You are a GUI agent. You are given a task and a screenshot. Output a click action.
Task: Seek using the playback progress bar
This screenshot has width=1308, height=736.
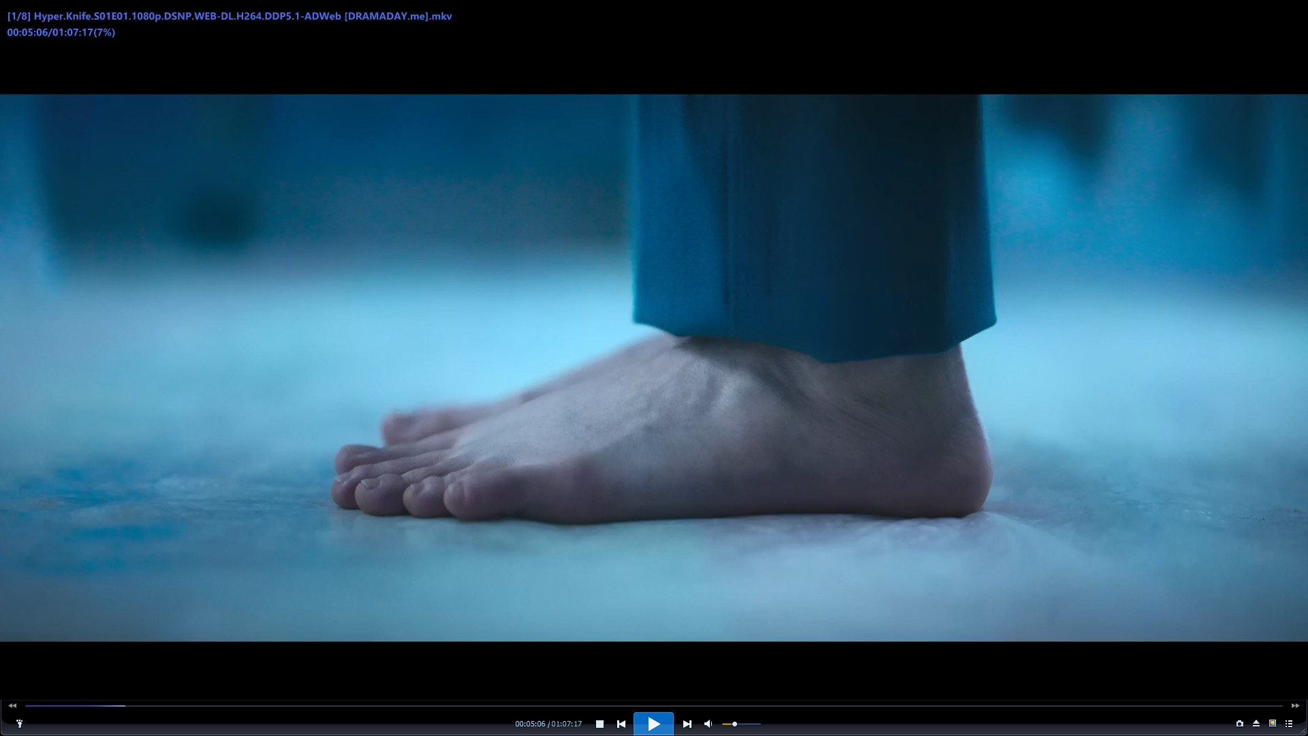pos(654,706)
